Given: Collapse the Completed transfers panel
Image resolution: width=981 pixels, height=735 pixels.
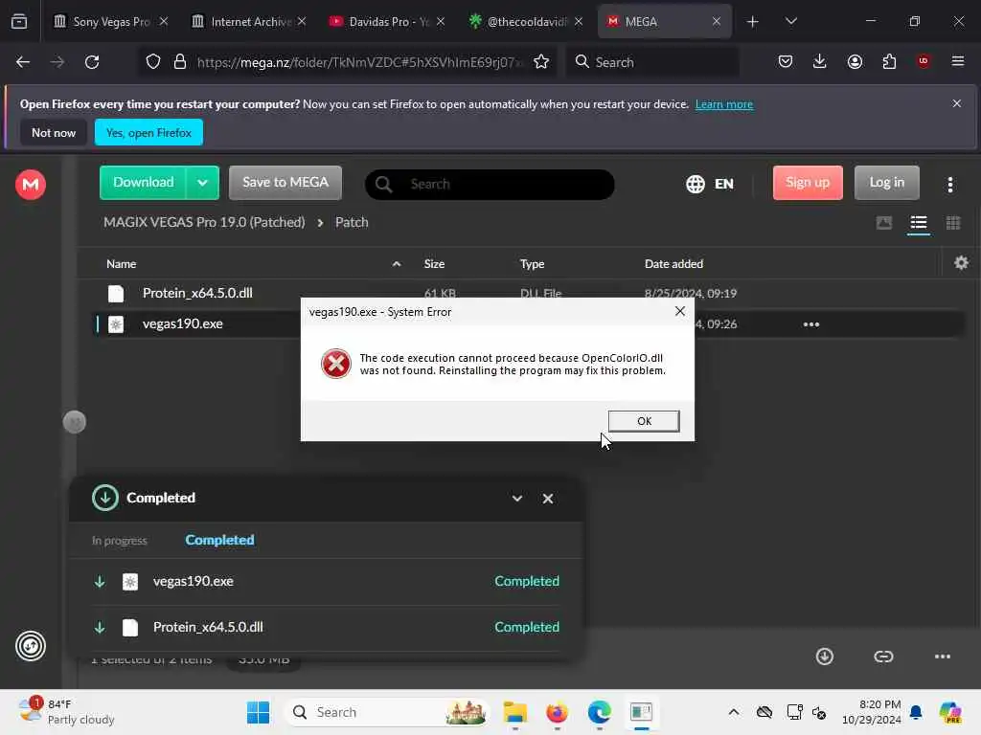Looking at the screenshot, I should pos(516,498).
